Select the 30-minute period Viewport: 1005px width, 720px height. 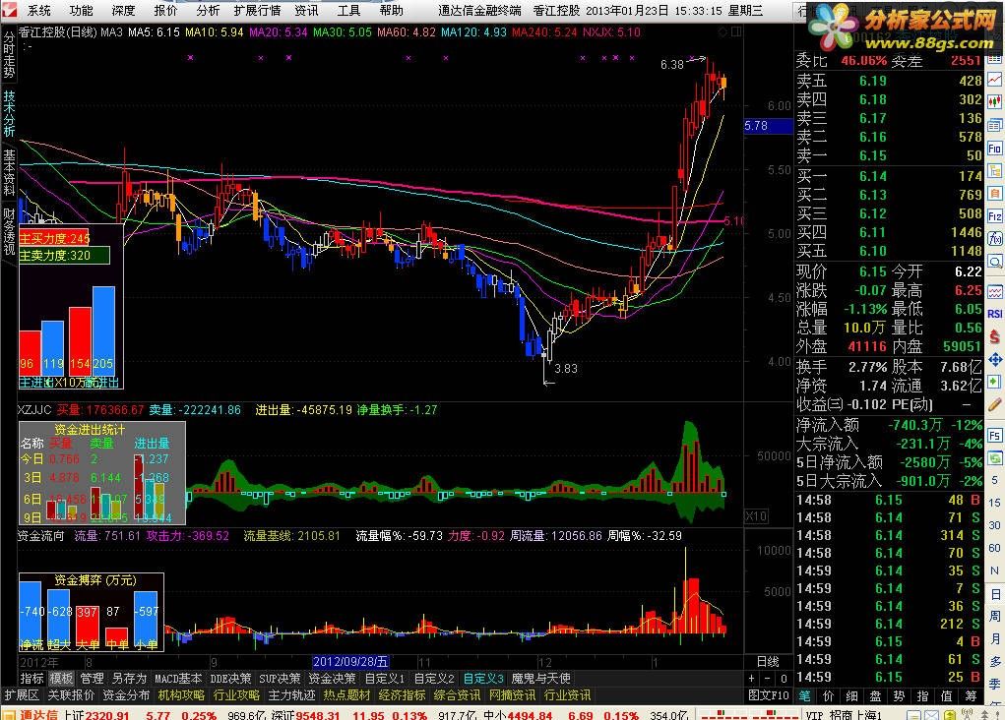[x=995, y=525]
